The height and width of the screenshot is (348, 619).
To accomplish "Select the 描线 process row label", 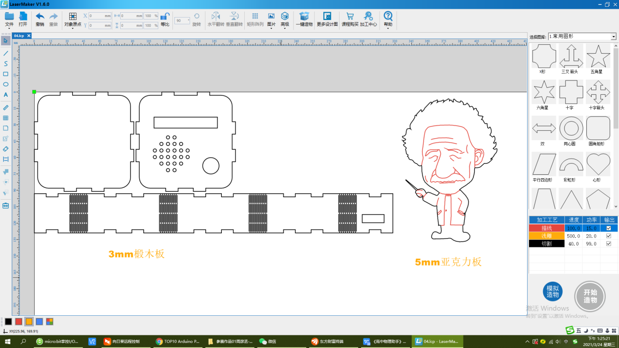I will [546, 228].
